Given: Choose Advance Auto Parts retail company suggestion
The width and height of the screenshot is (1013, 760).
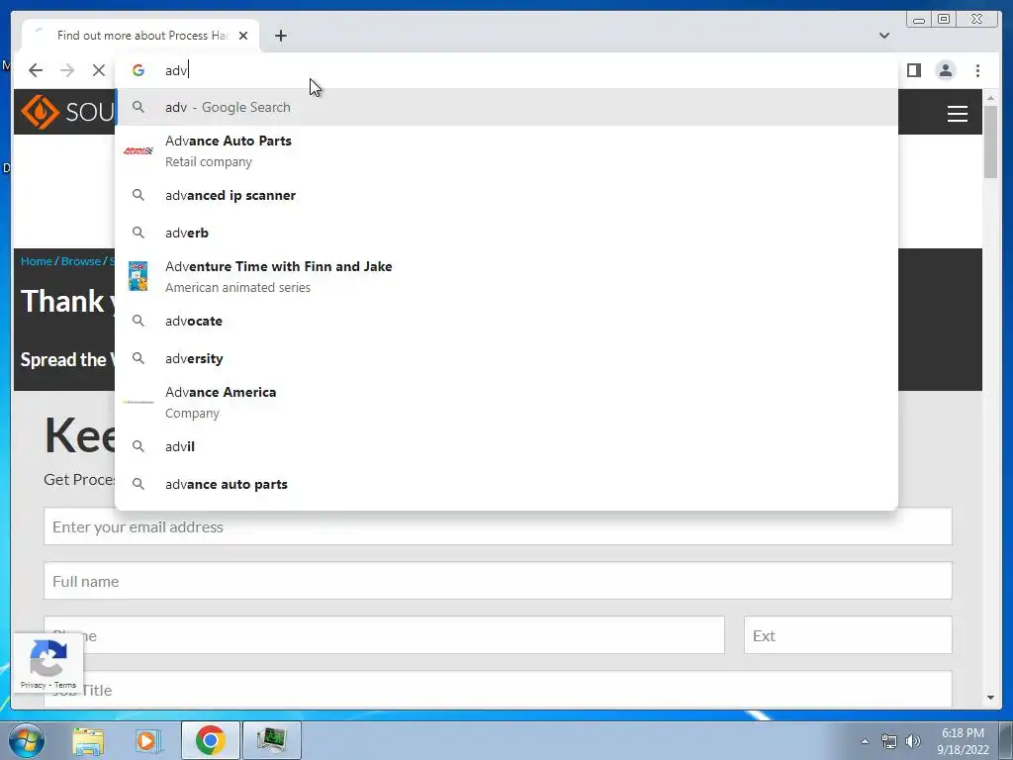Looking at the screenshot, I should (x=506, y=150).
